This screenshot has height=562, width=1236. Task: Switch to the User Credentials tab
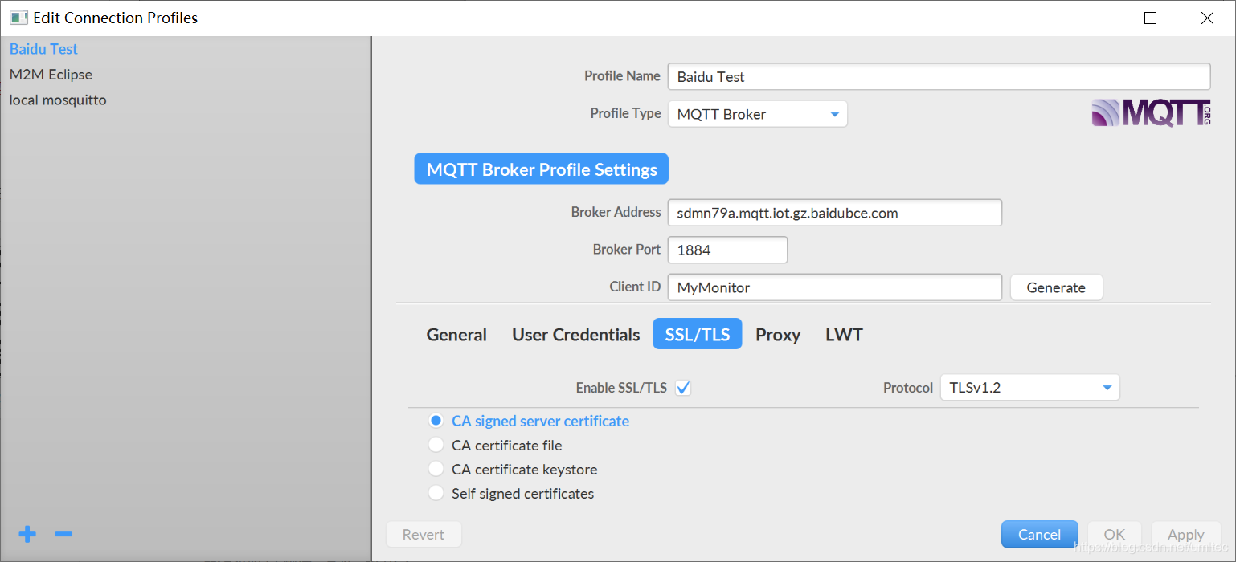pos(576,335)
